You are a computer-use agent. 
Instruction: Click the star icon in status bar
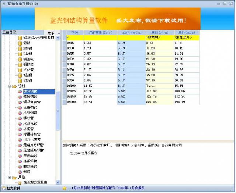click(64, 188)
